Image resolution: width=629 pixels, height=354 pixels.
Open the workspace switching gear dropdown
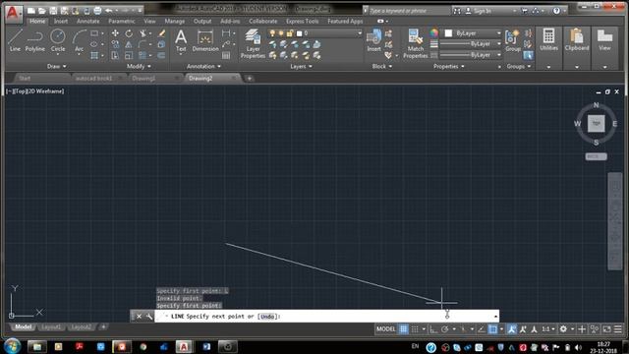coord(566,329)
